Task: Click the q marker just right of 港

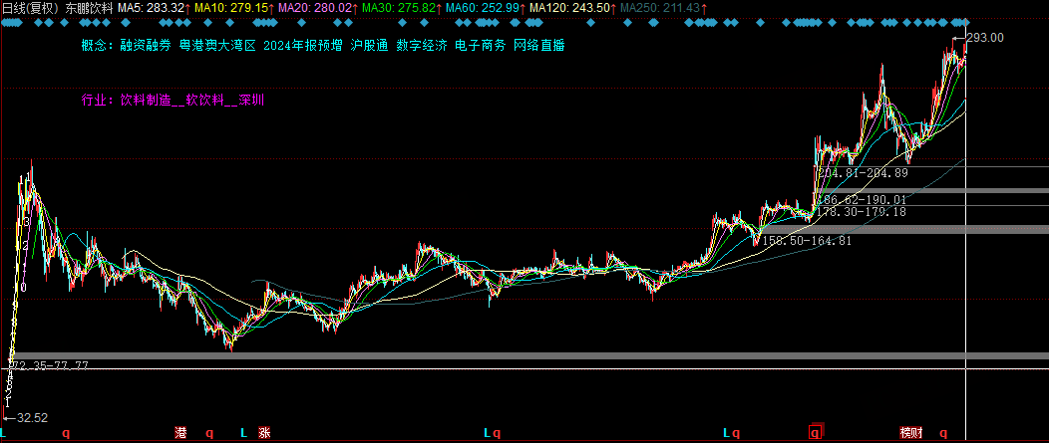Action: coord(209,432)
